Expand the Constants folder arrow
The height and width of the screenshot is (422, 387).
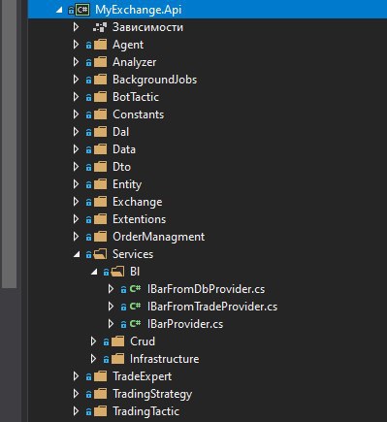pos(76,114)
